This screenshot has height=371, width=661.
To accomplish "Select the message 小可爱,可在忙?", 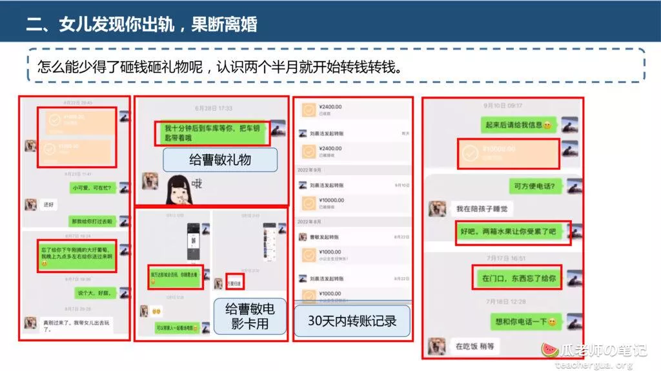I will tap(94, 187).
